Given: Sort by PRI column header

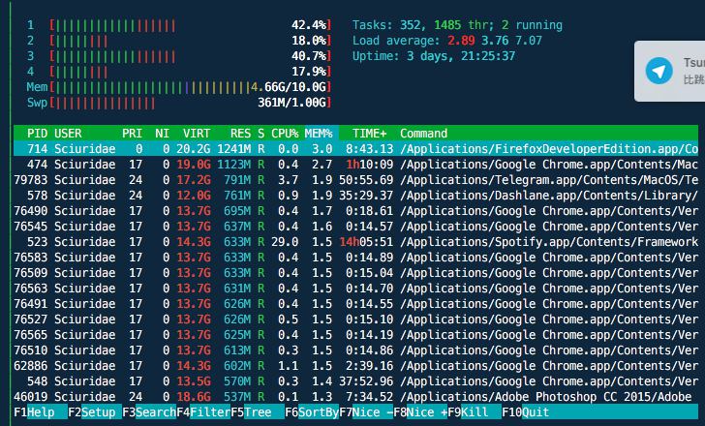Looking at the screenshot, I should click(132, 134).
